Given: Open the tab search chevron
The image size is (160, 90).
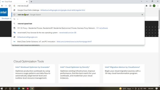Looking at the screenshot, I should coord(141,1).
